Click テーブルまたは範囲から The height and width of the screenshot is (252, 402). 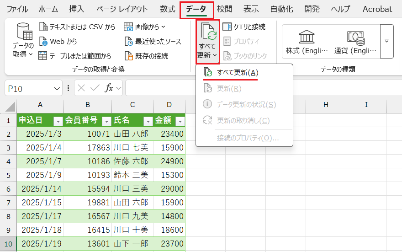tap(74, 56)
